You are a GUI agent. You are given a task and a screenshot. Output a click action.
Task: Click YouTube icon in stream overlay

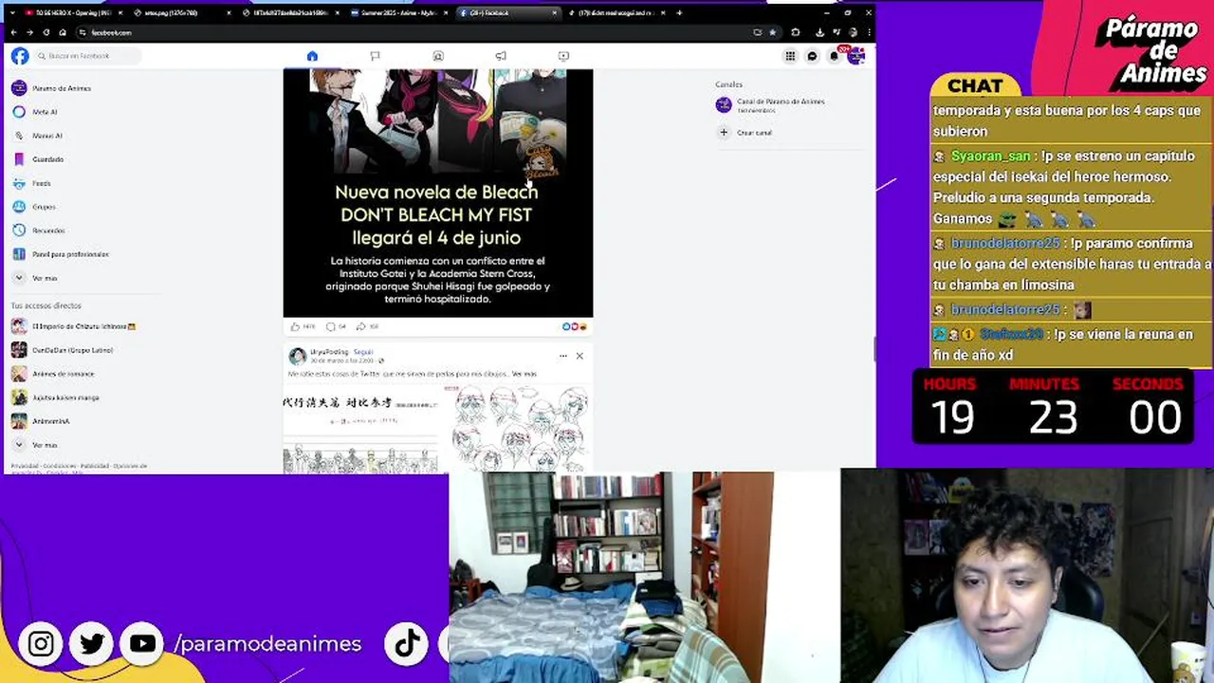142,644
